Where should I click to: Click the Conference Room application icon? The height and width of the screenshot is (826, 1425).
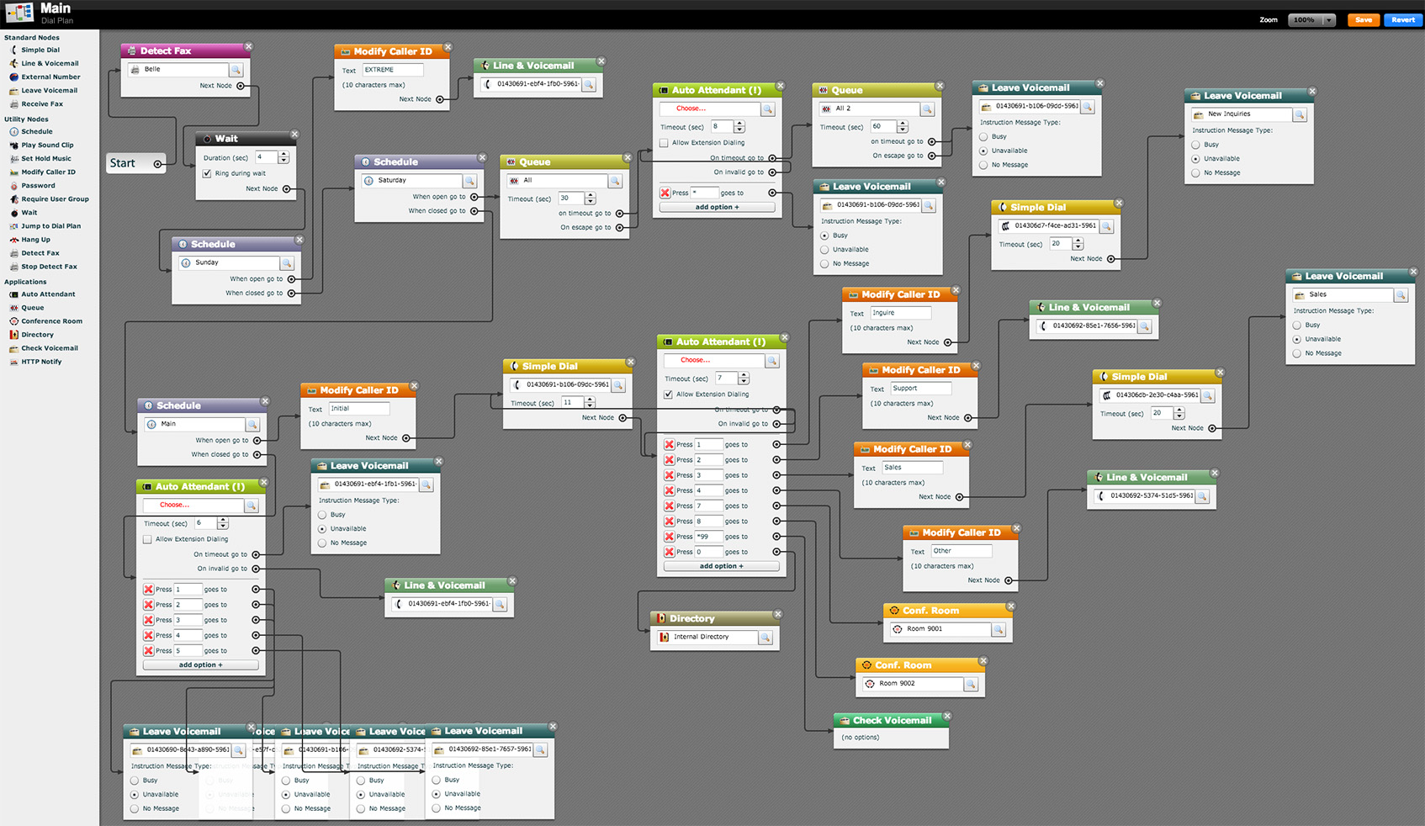point(14,320)
